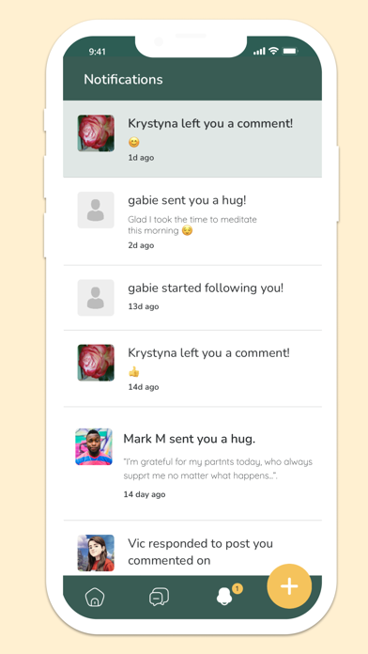
Task: Open Krystyna's rose avatar in top notification
Action: click(x=96, y=133)
